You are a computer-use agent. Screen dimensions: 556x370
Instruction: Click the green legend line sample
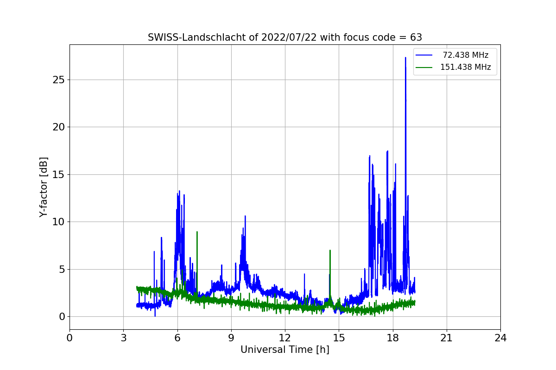[424, 67]
